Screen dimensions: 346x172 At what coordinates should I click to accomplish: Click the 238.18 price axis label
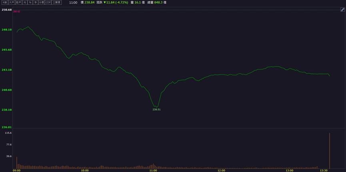point(7,110)
